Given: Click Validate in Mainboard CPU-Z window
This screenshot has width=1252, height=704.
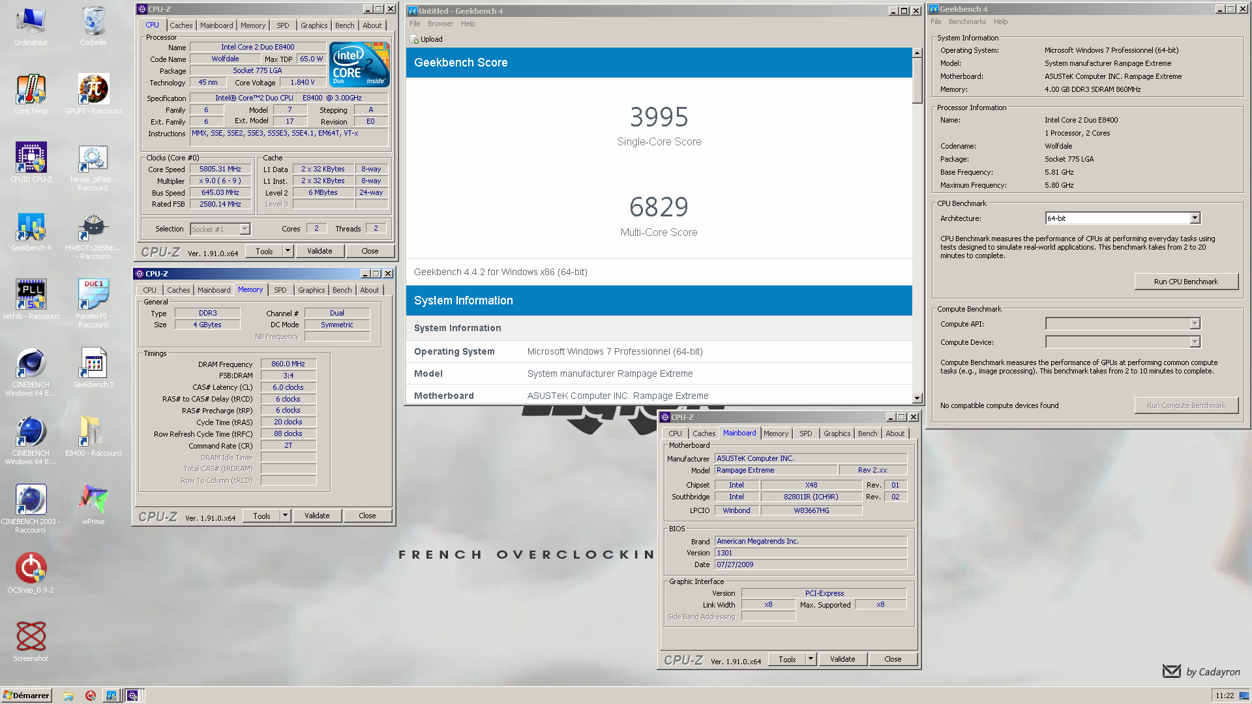Looking at the screenshot, I should pos(842,659).
